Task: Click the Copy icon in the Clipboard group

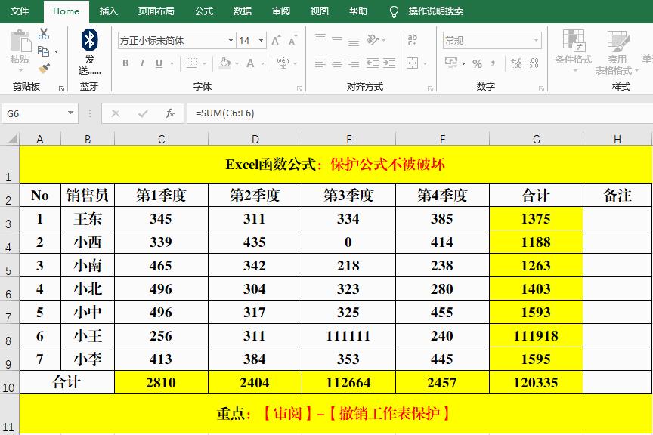Action: coord(43,50)
